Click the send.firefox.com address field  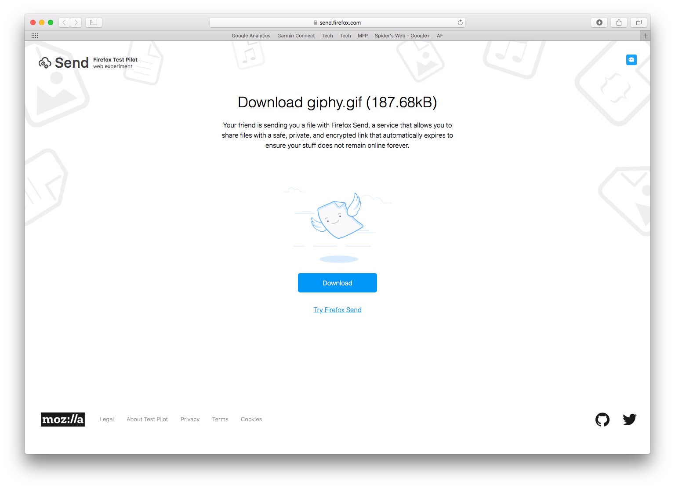tap(337, 22)
